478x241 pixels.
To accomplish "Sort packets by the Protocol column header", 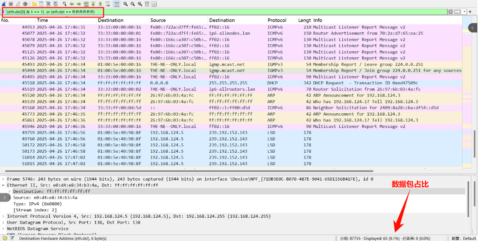I will [277, 20].
